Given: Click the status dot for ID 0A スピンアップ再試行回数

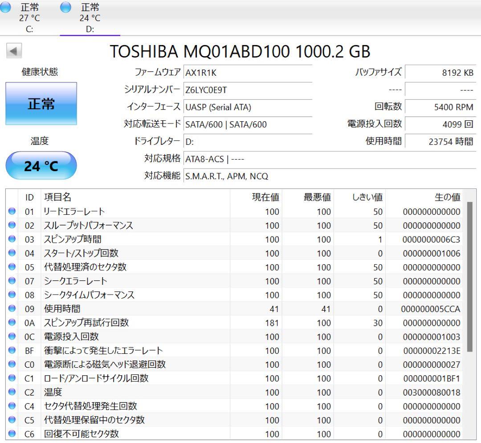Looking at the screenshot, I should [x=12, y=322].
